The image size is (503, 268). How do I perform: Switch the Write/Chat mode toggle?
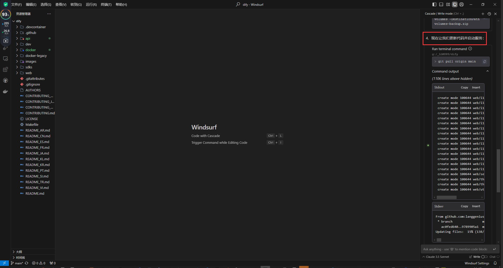484,257
